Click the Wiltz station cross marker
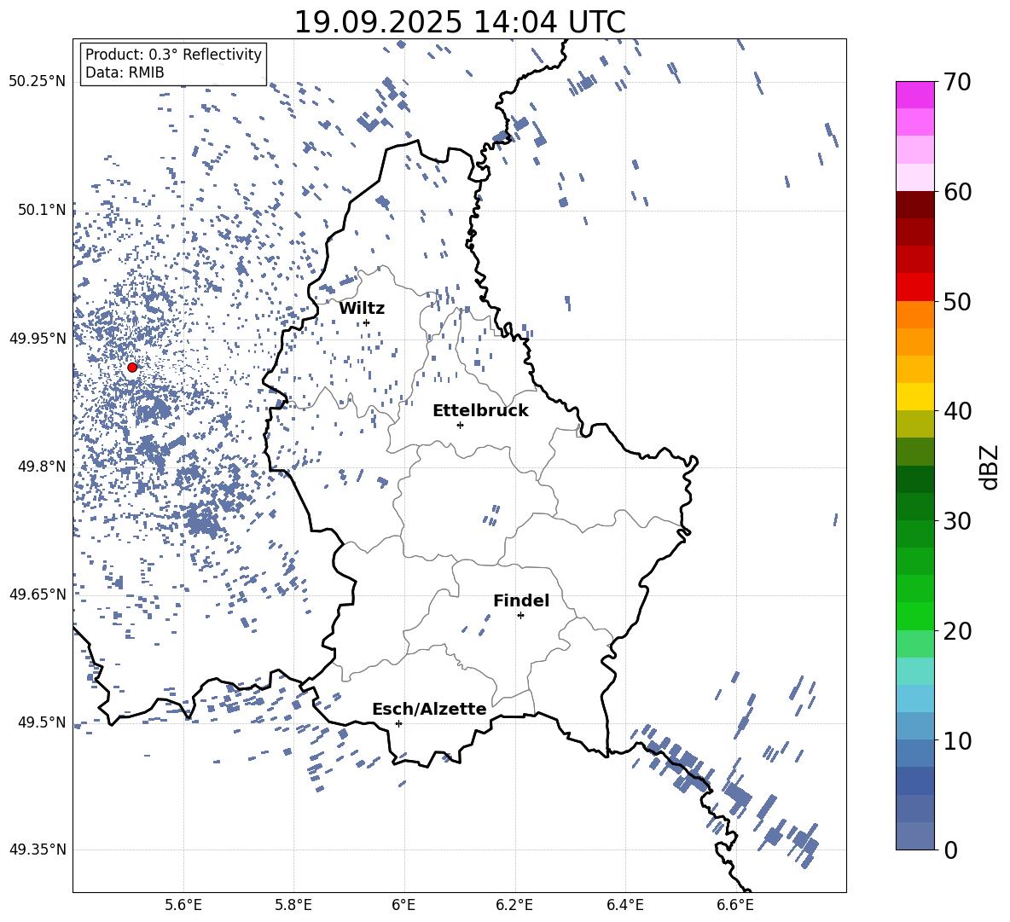 (x=367, y=322)
